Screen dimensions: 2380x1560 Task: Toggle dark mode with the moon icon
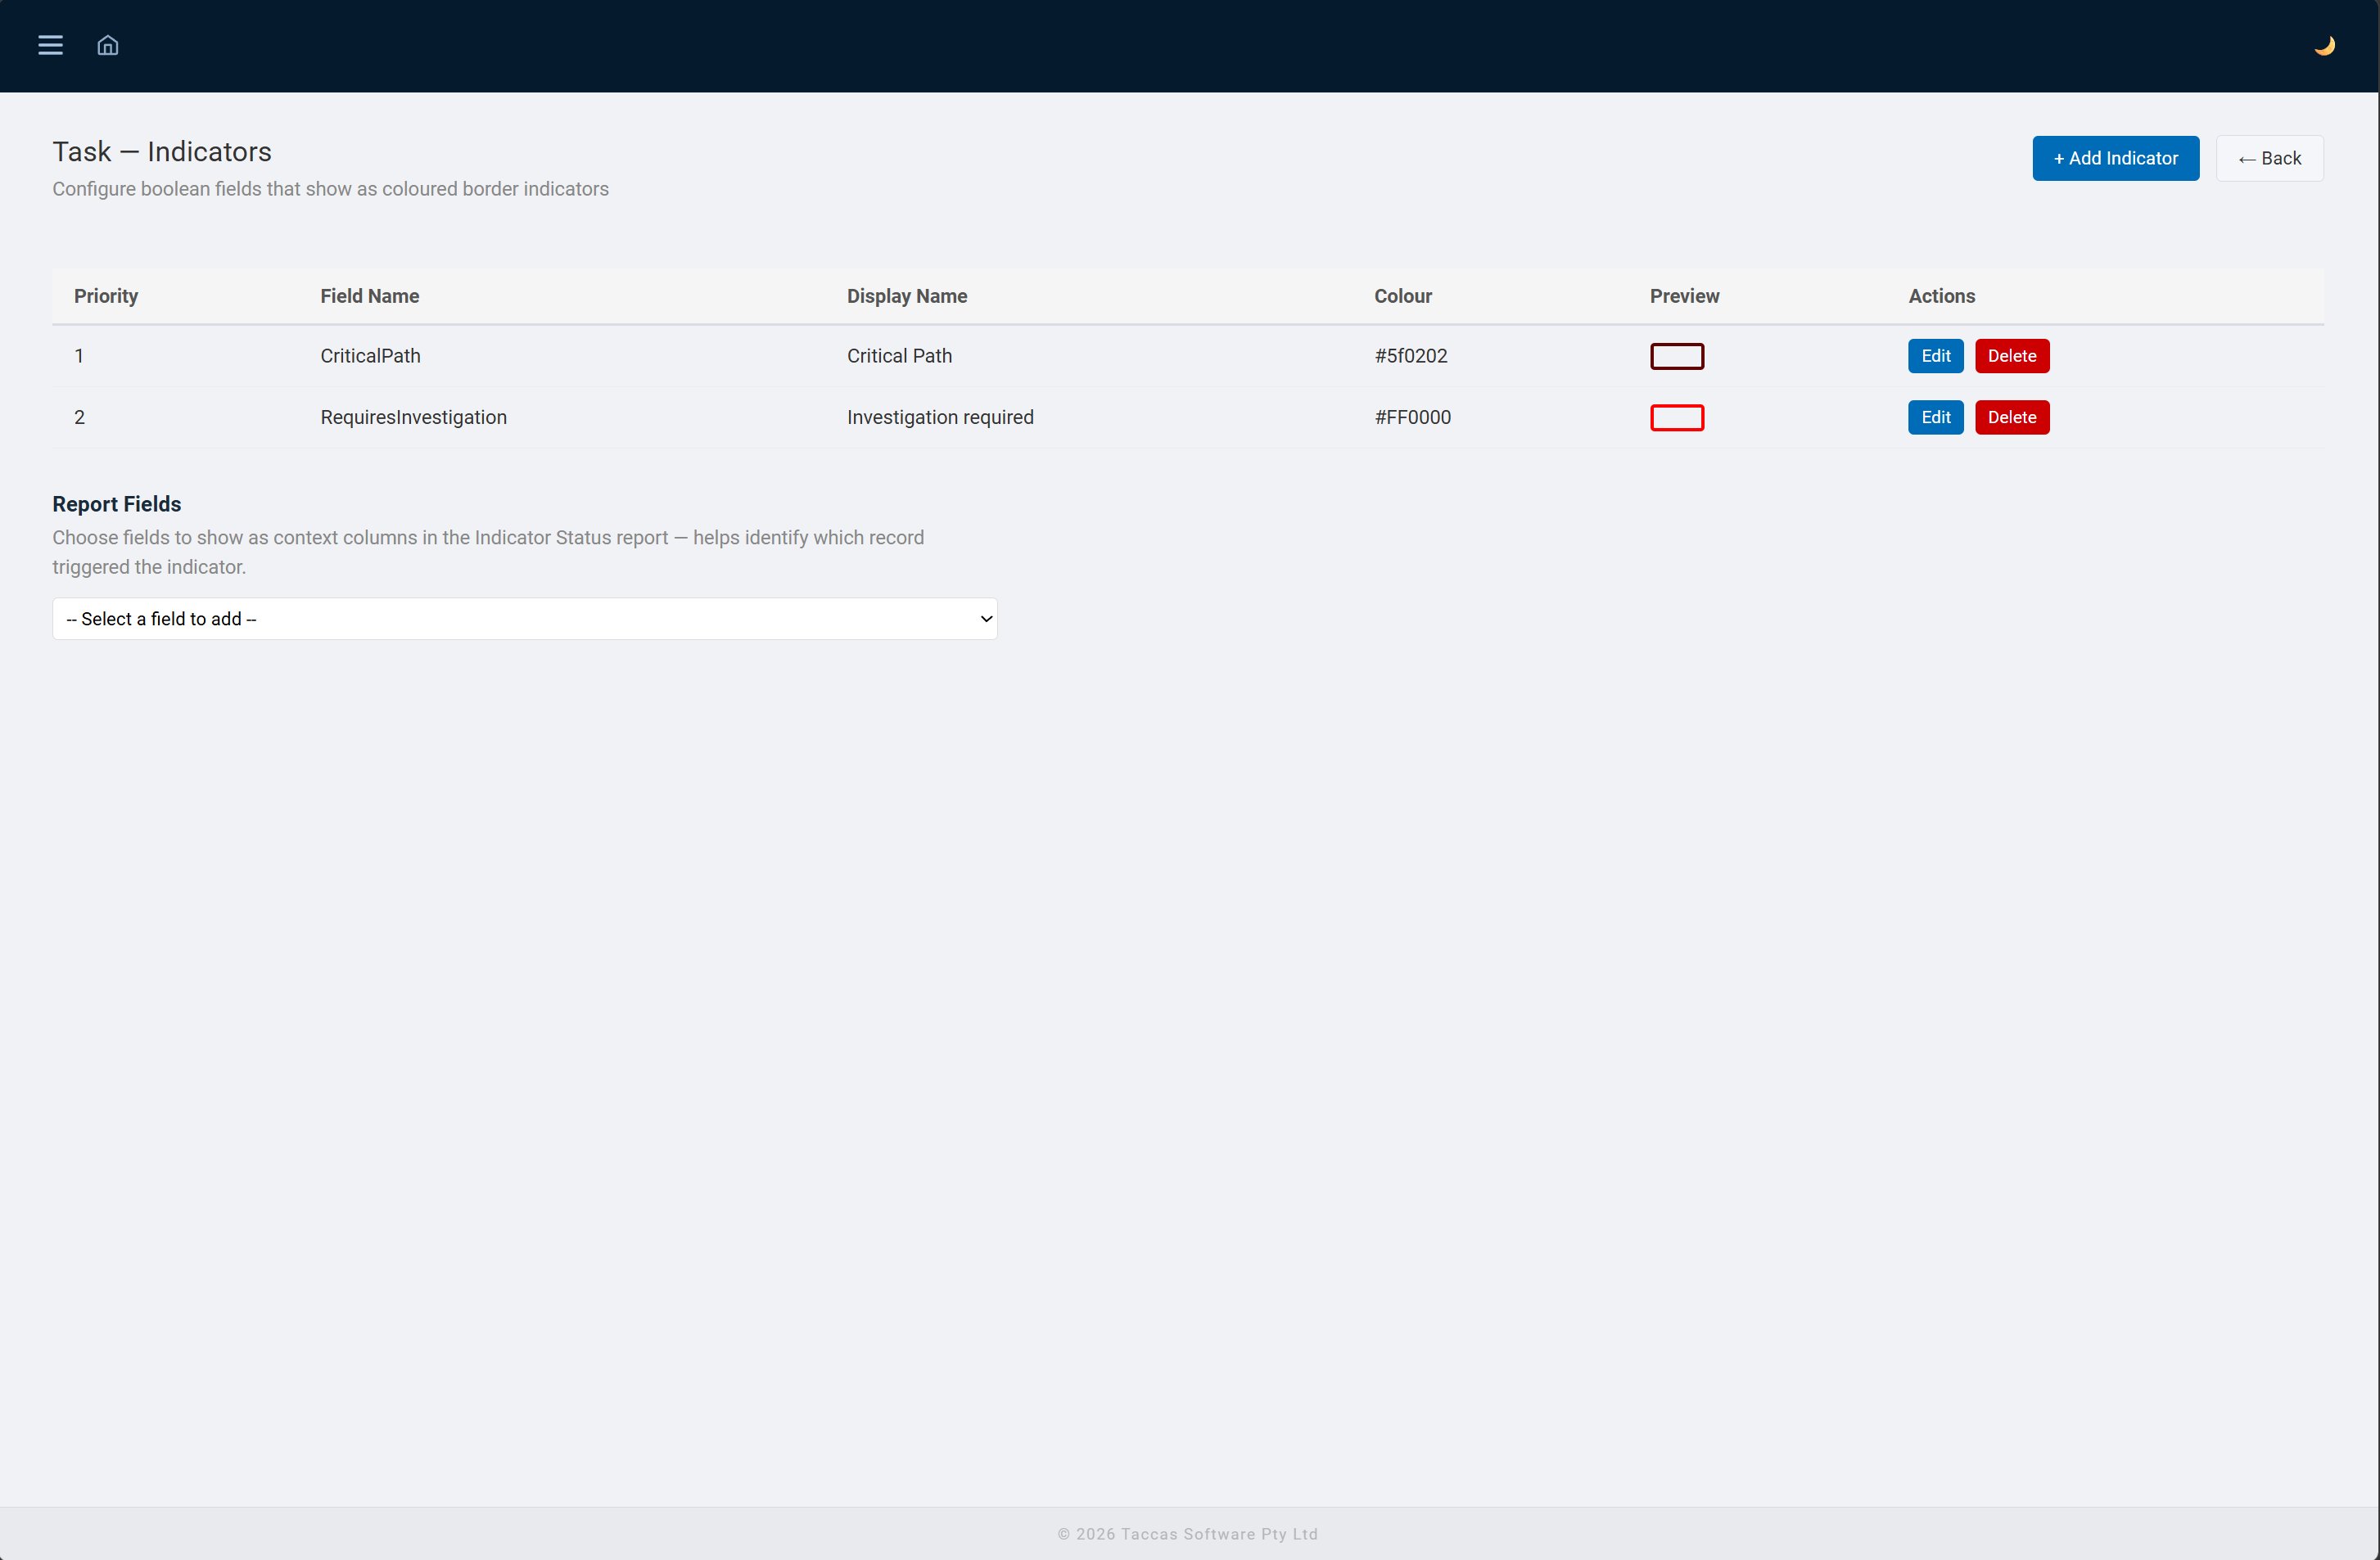click(2324, 45)
